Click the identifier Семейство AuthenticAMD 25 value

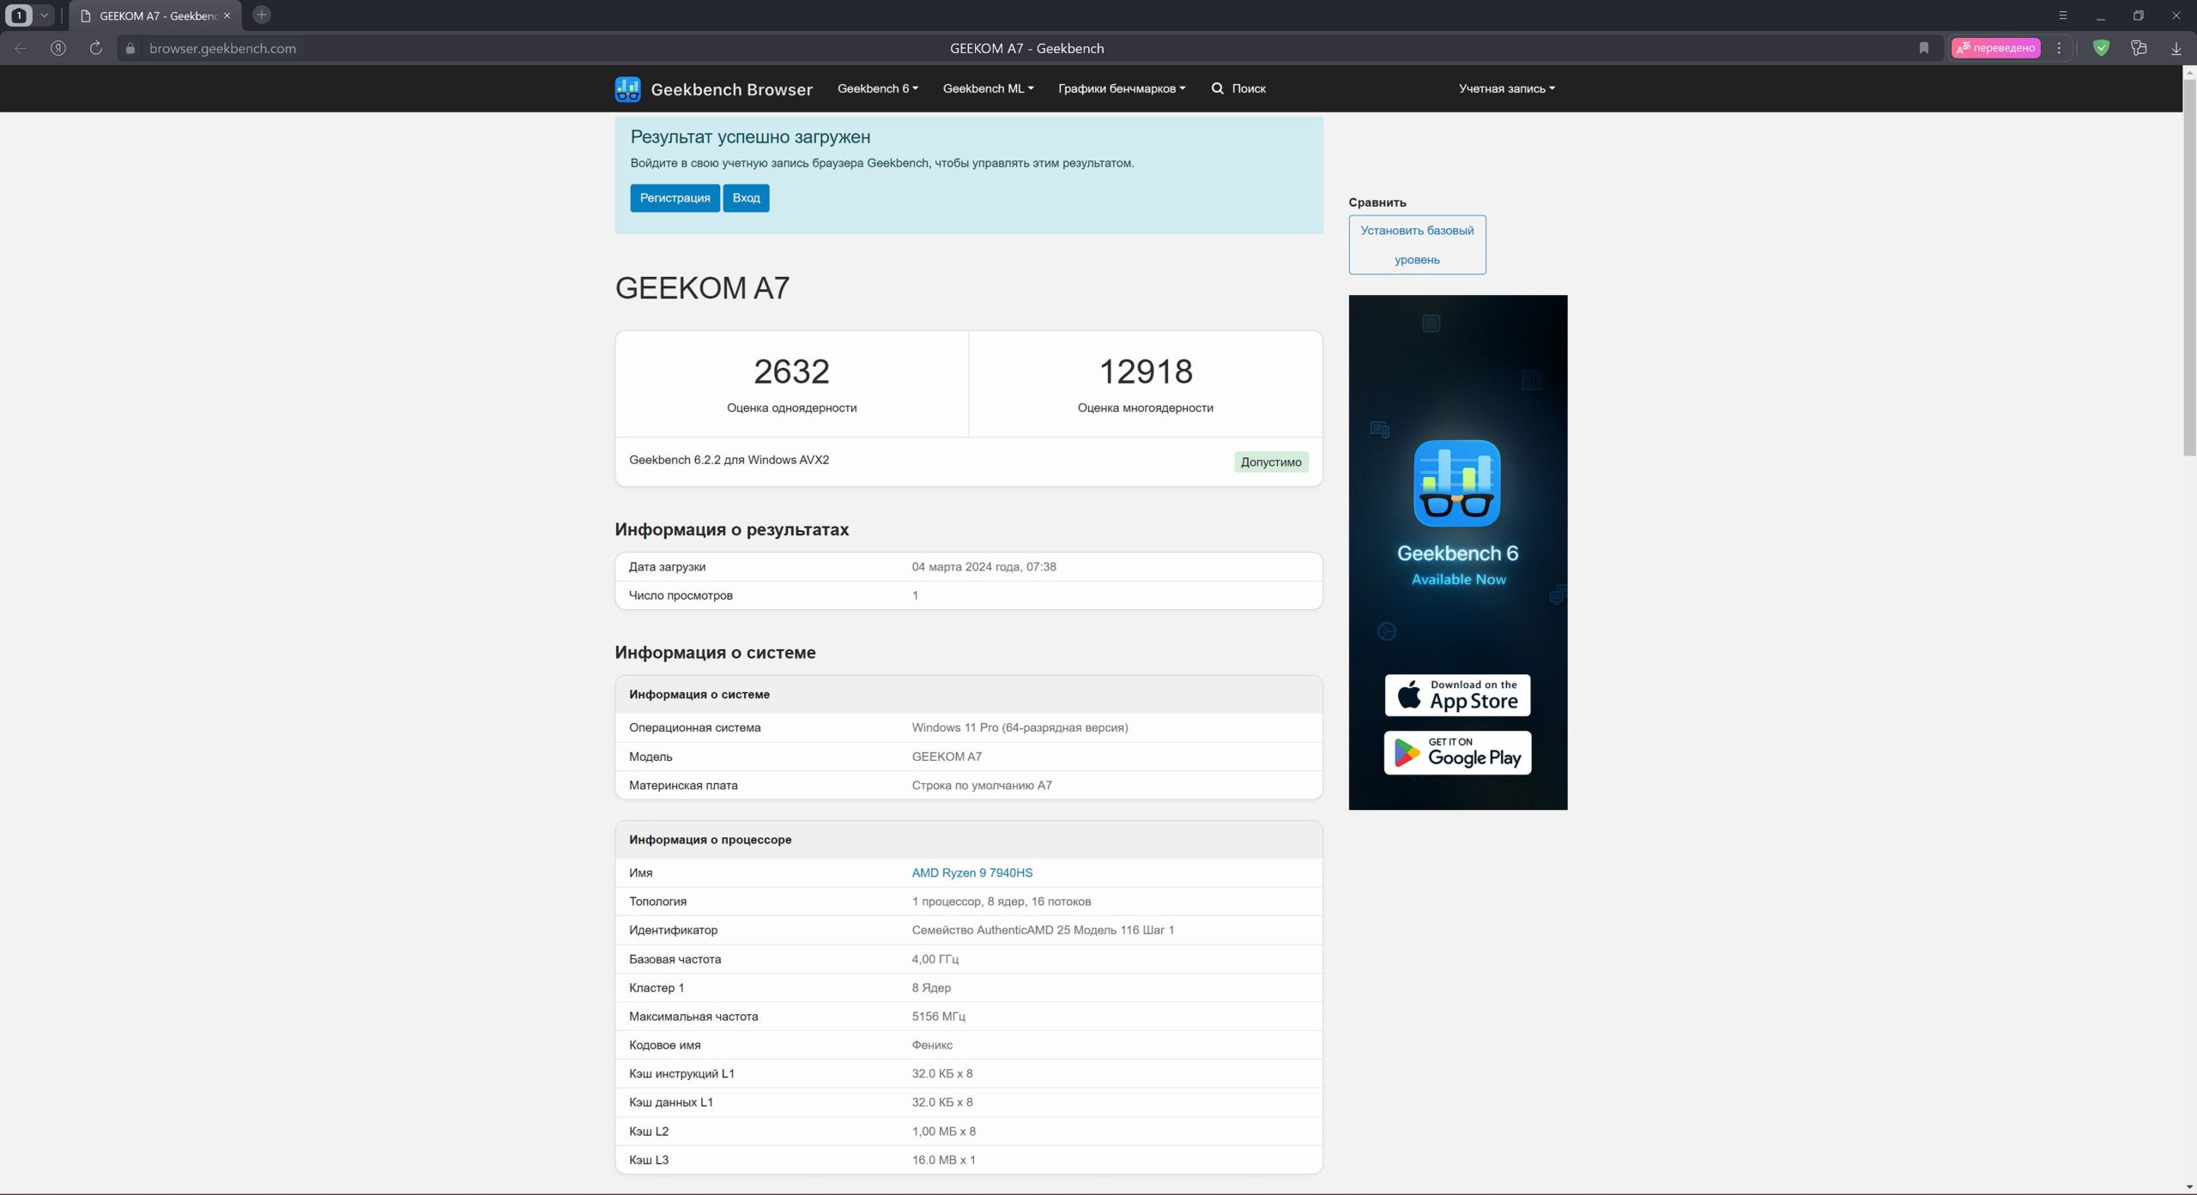pyautogui.click(x=1043, y=930)
